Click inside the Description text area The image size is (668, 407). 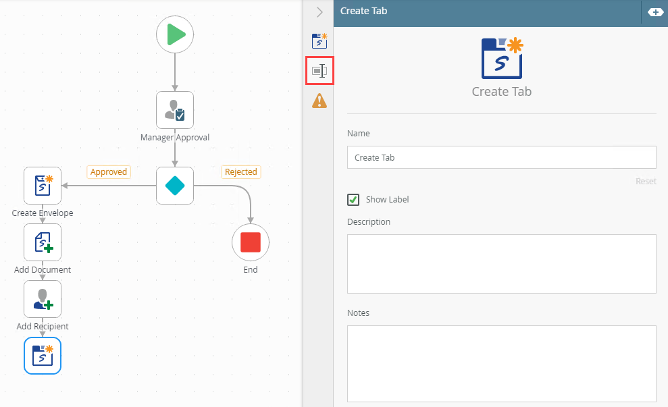[501, 264]
